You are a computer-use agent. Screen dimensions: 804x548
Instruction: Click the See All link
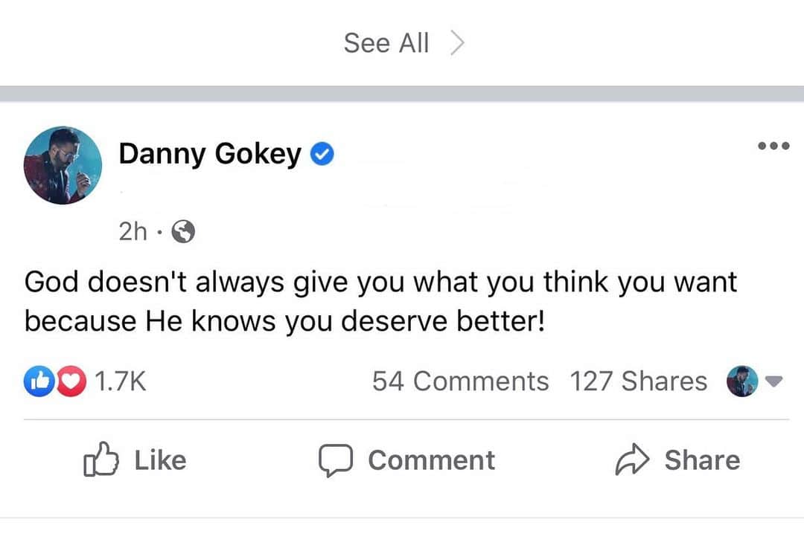386,42
